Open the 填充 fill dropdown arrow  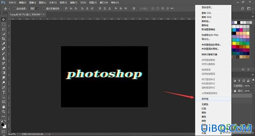click(252, 91)
